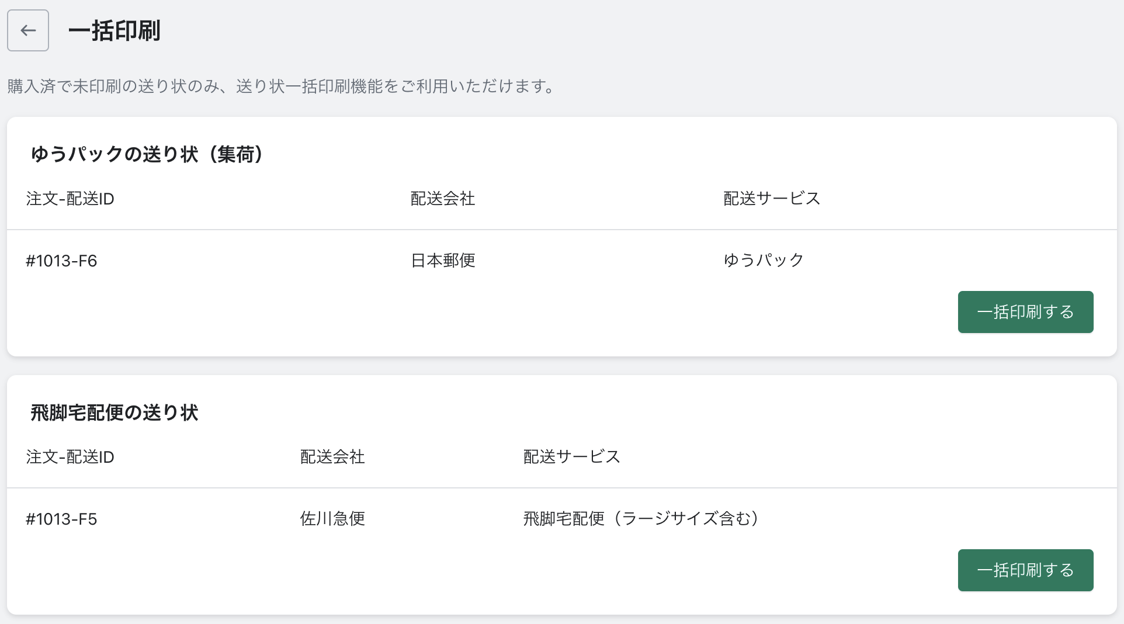This screenshot has width=1124, height=624.
Task: Click the back arrow button
Action: coord(28,30)
